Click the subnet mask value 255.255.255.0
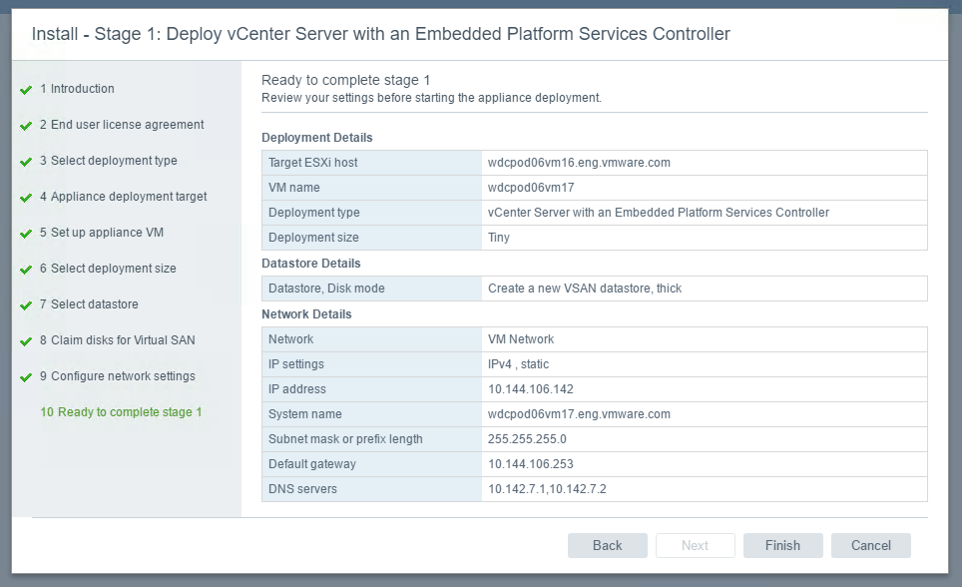 click(x=527, y=439)
